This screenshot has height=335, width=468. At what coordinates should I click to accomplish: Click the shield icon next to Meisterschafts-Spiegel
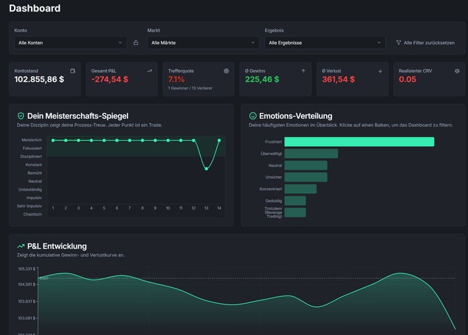click(x=21, y=116)
